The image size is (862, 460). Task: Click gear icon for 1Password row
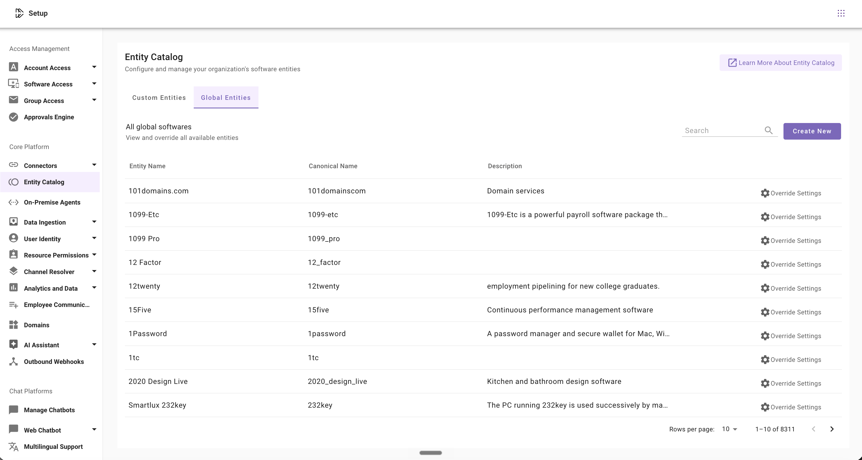[x=765, y=336]
